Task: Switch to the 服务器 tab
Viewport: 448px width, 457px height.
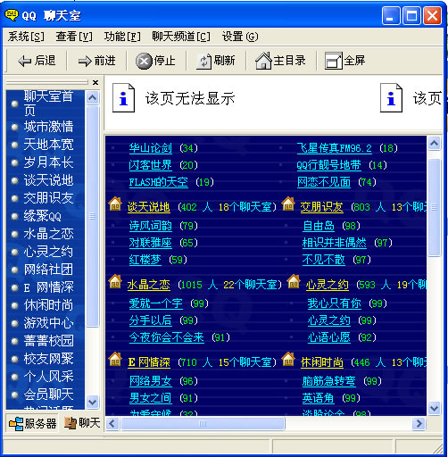Action: tap(33, 423)
